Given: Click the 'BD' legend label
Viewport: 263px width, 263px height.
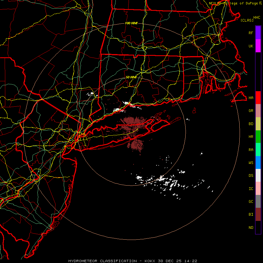Looking at the screenshot, I should [251, 124].
